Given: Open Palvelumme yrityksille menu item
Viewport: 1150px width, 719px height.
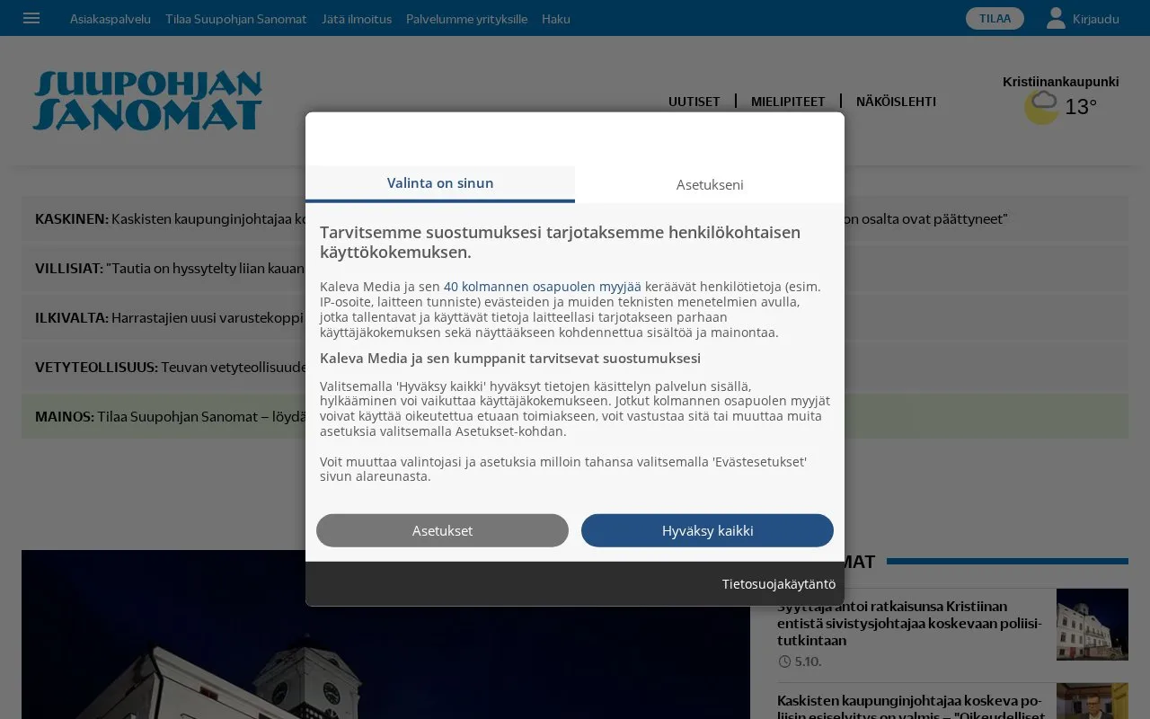Looking at the screenshot, I should (x=467, y=19).
